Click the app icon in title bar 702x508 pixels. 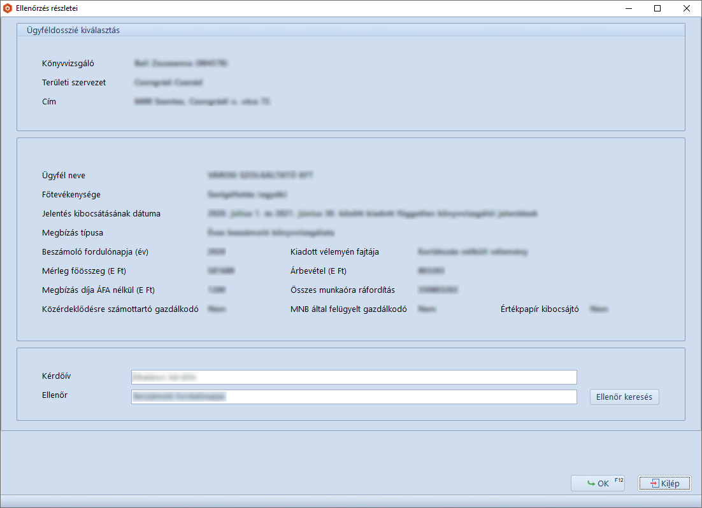(8, 8)
